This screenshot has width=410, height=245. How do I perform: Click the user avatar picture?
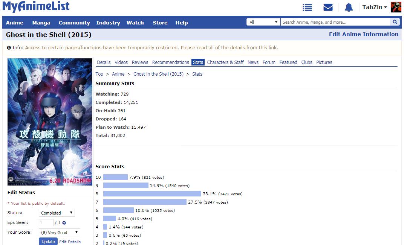coord(396,7)
